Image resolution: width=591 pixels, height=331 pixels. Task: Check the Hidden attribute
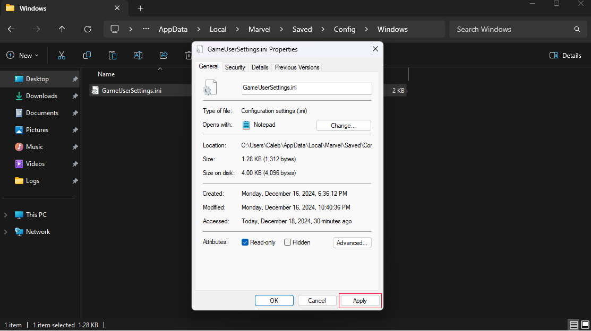pos(288,242)
